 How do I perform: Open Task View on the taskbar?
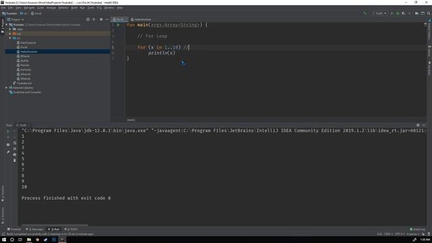click(x=20, y=240)
